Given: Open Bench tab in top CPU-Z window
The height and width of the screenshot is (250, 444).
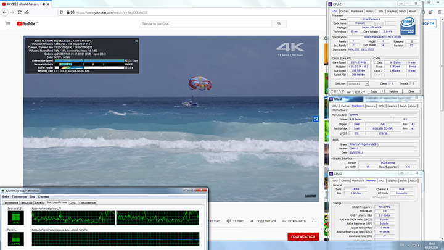Looking at the screenshot, I should (x=402, y=11).
